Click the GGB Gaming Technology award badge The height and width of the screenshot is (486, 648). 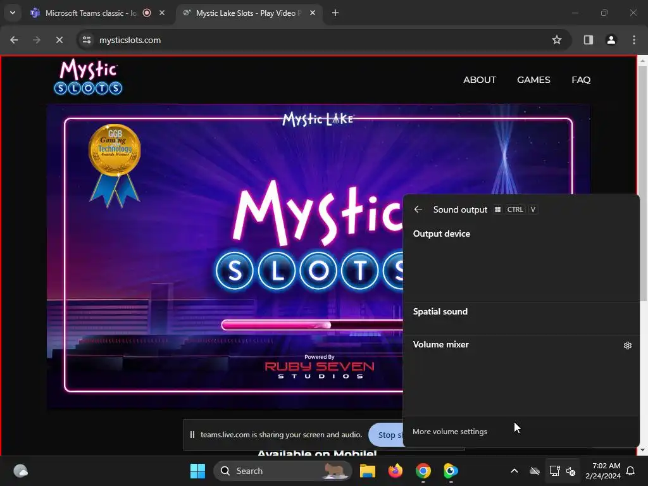click(115, 165)
